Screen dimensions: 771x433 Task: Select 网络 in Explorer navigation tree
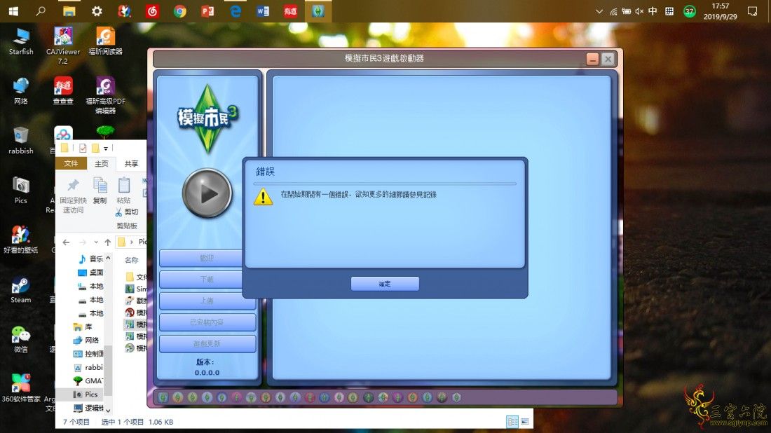(86, 340)
